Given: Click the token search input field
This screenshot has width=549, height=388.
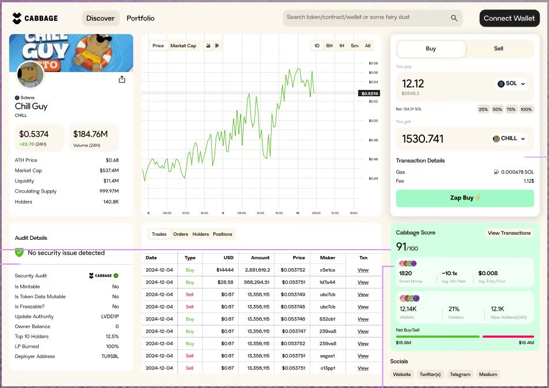Looking at the screenshot, I should [x=366, y=18].
